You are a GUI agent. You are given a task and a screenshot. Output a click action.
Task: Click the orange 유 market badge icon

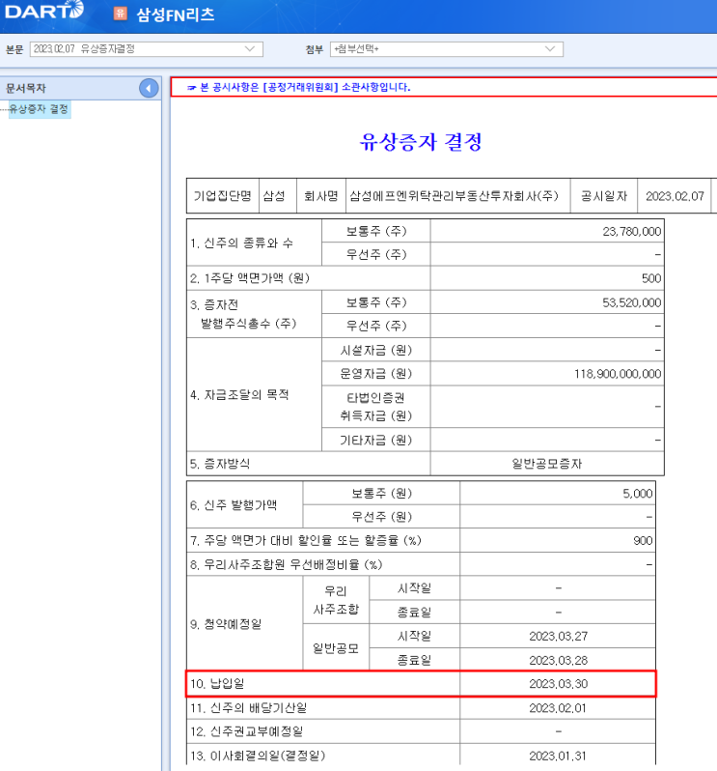point(121,14)
